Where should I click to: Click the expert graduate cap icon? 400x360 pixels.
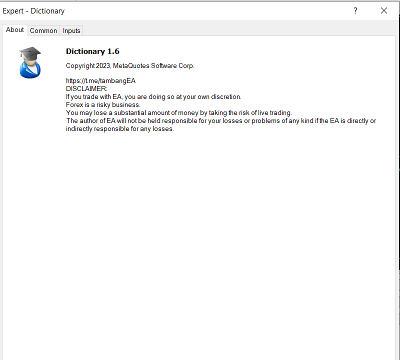coord(30,62)
